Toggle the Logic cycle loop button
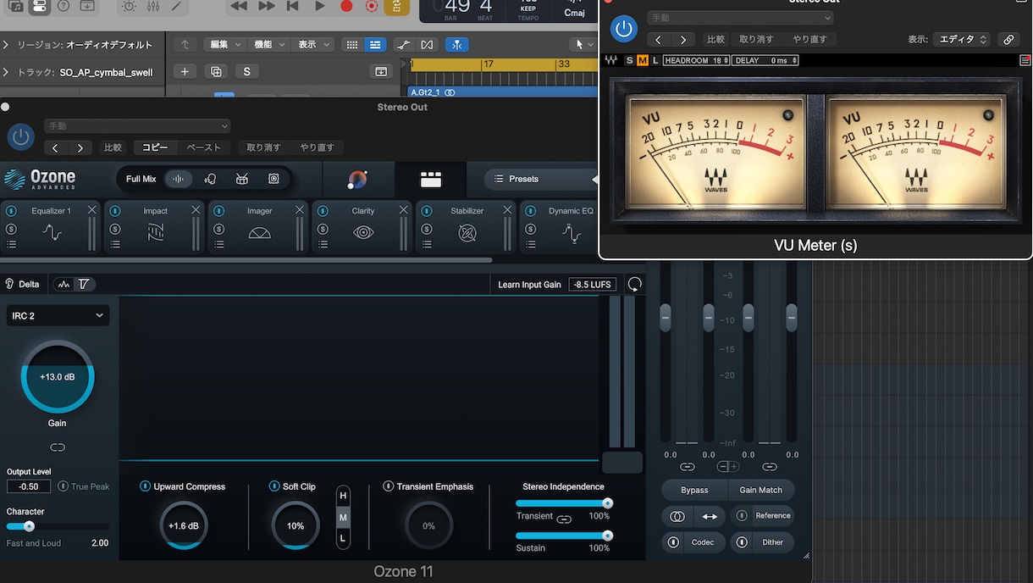The width and height of the screenshot is (1033, 583). (x=397, y=7)
